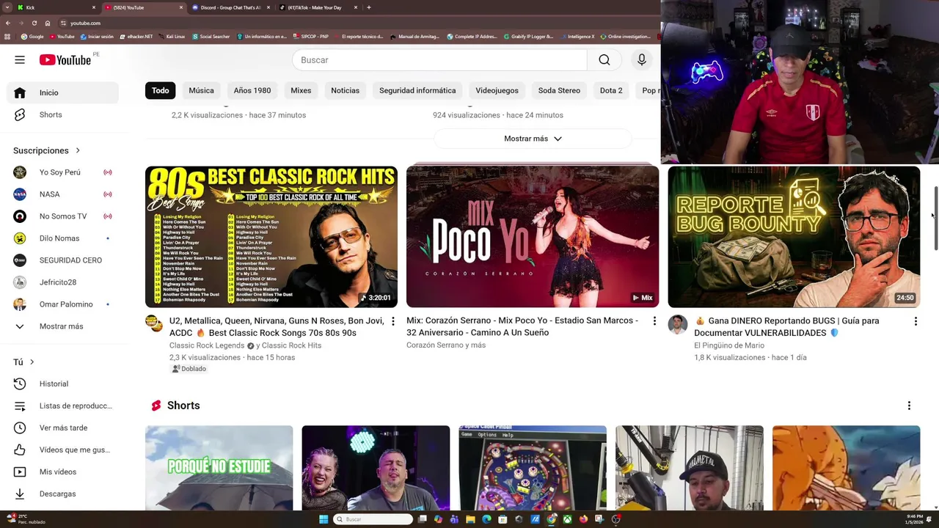This screenshot has width=939, height=528.
Task: Open a new browser tab
Action: coord(369,7)
